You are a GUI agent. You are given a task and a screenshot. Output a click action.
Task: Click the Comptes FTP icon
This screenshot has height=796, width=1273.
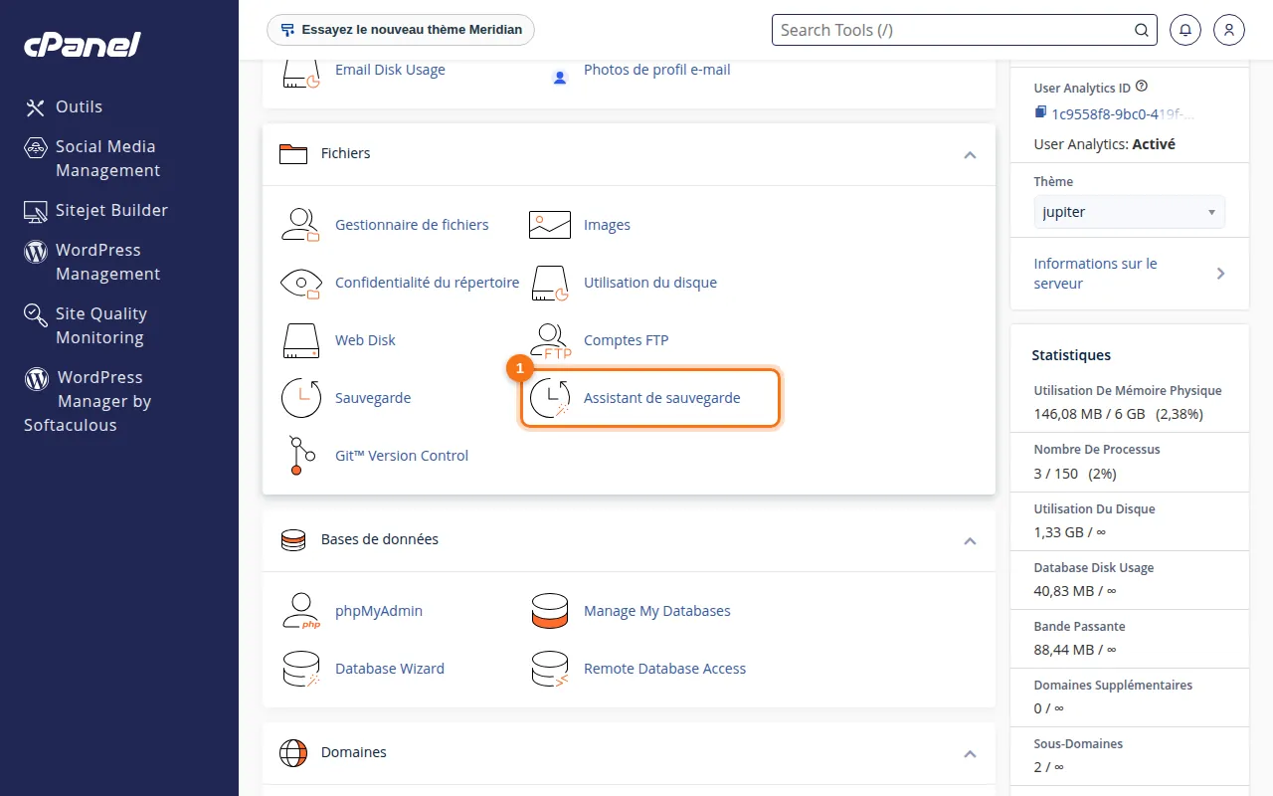click(x=550, y=340)
